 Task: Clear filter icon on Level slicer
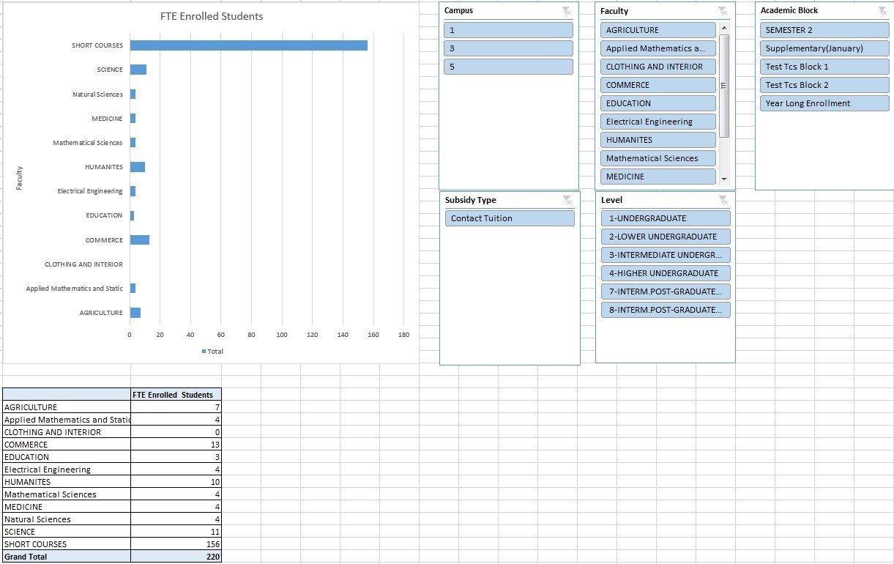click(x=723, y=200)
